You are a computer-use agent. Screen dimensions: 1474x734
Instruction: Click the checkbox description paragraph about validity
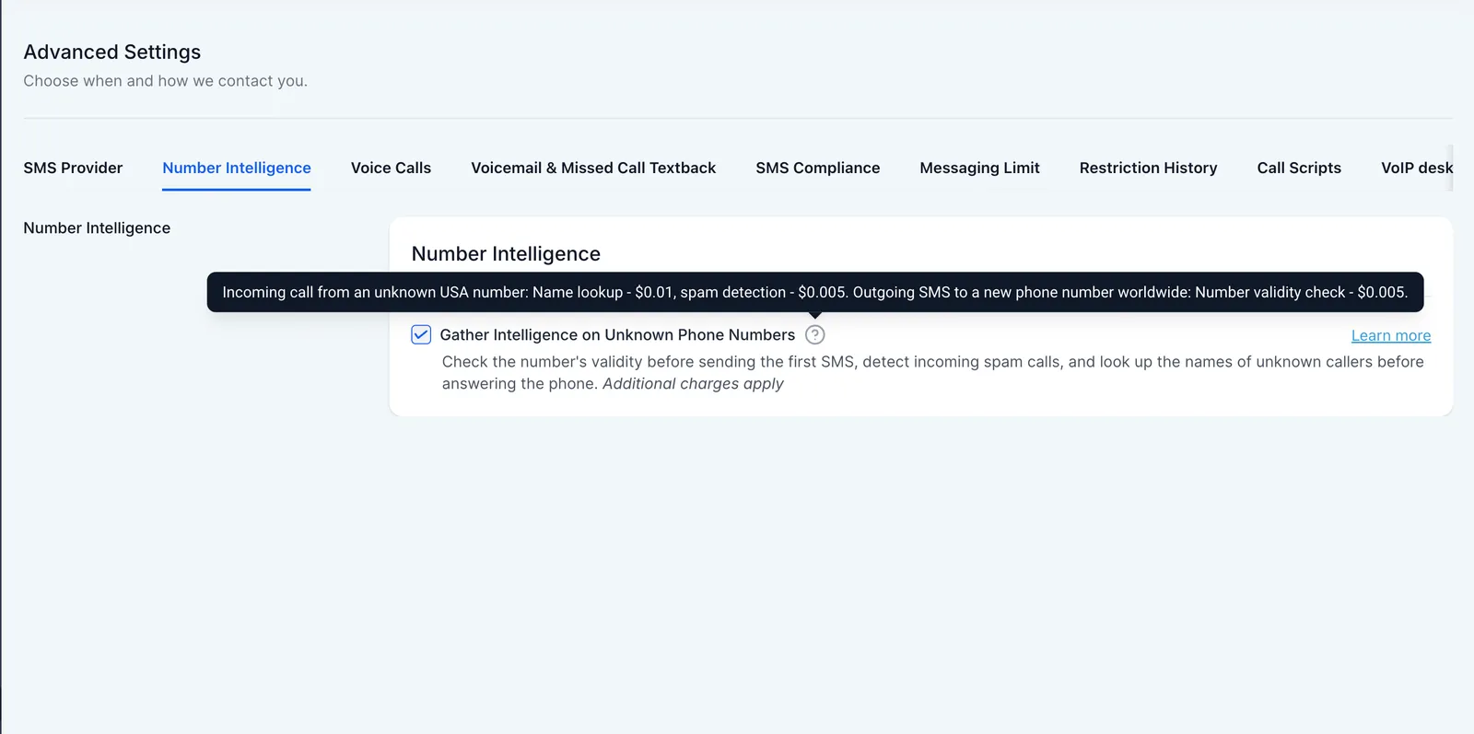932,373
